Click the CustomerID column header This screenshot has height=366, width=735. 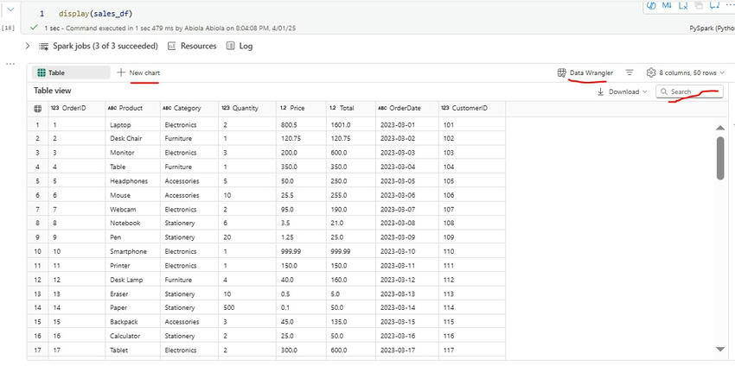472,108
